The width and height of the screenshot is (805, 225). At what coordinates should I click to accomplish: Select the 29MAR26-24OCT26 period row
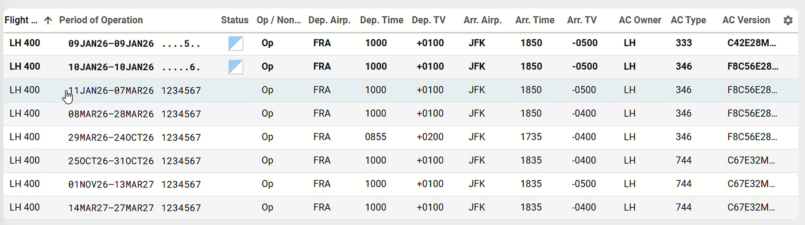click(111, 137)
